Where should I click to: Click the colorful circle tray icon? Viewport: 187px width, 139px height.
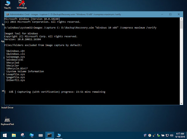tap(150, 135)
